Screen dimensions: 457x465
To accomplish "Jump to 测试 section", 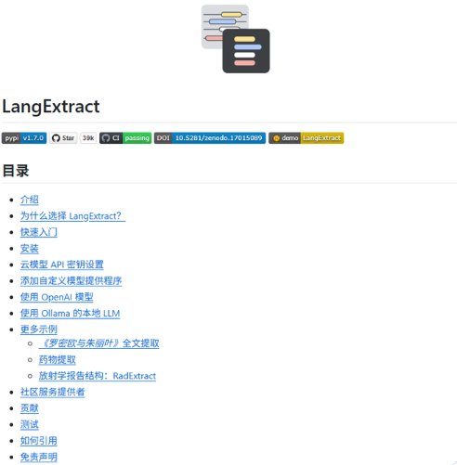I will (30, 424).
